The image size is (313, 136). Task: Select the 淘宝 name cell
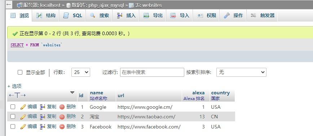click(94, 117)
